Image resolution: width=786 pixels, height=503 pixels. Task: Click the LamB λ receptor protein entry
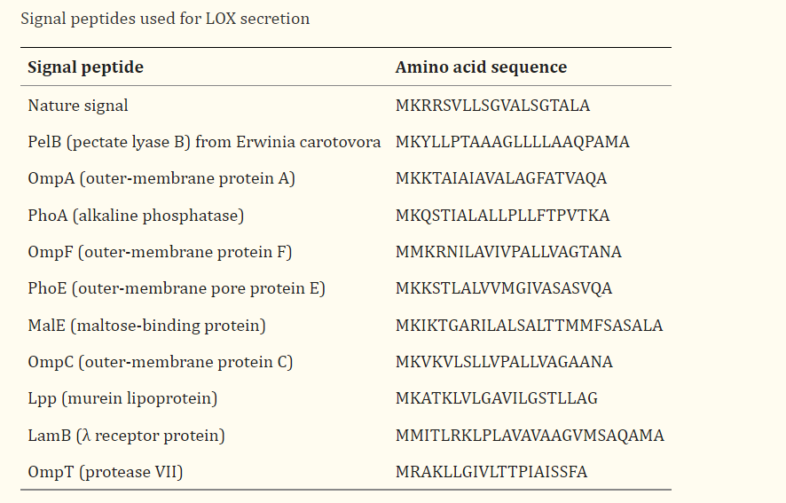126,436
